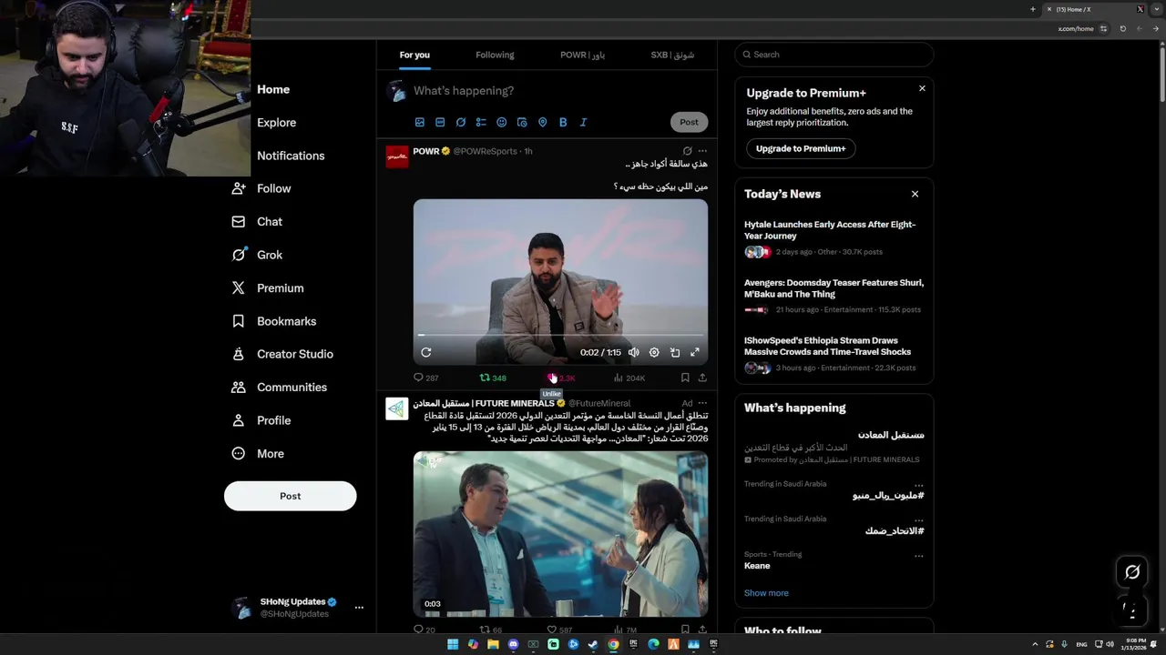Open more options on POWR post
The width and height of the screenshot is (1166, 655).
pos(702,151)
